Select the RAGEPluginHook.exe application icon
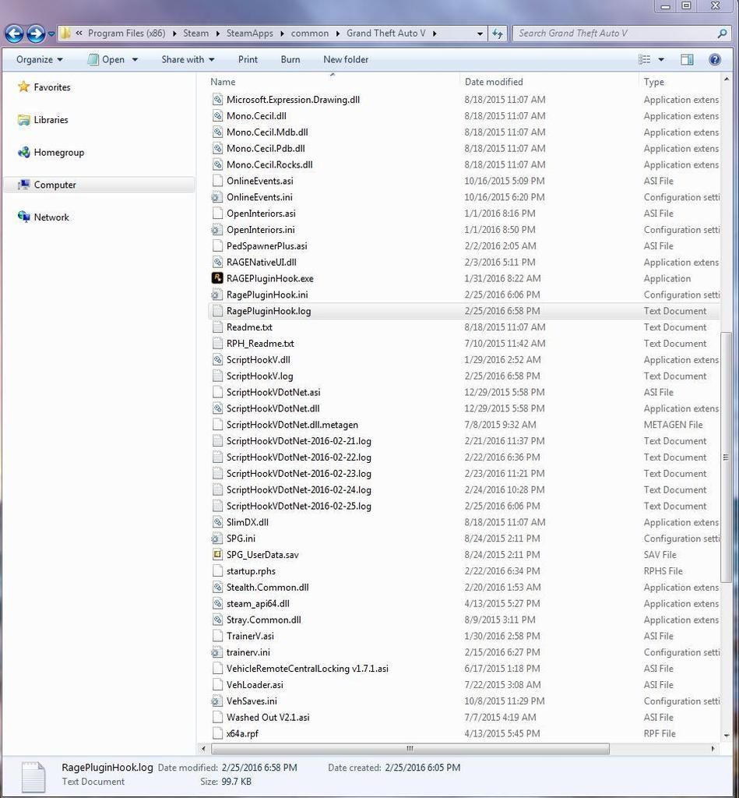The width and height of the screenshot is (739, 798). pos(218,278)
